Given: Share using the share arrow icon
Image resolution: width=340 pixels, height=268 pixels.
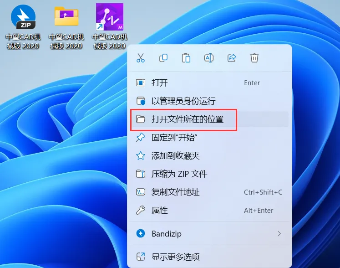Looking at the screenshot, I should pyautogui.click(x=232, y=58).
